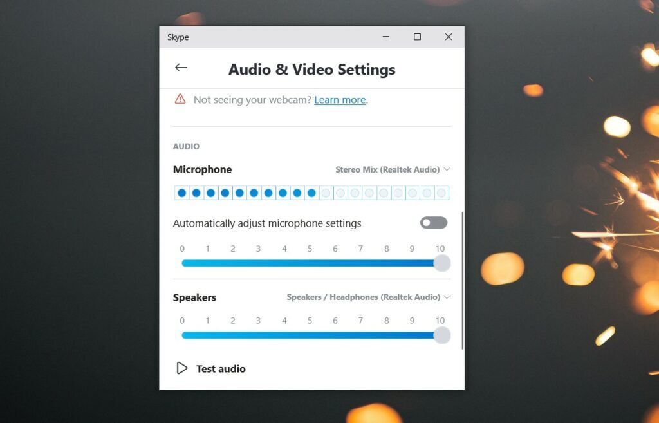Viewport: 659px width, 423px height.
Task: Click the Microphone section label
Action: [202, 169]
